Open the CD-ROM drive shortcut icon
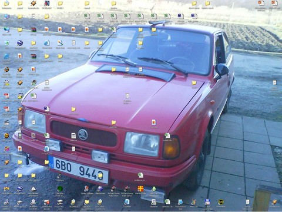 click(33, 202)
